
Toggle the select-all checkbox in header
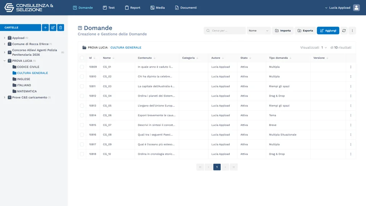pos(82,58)
